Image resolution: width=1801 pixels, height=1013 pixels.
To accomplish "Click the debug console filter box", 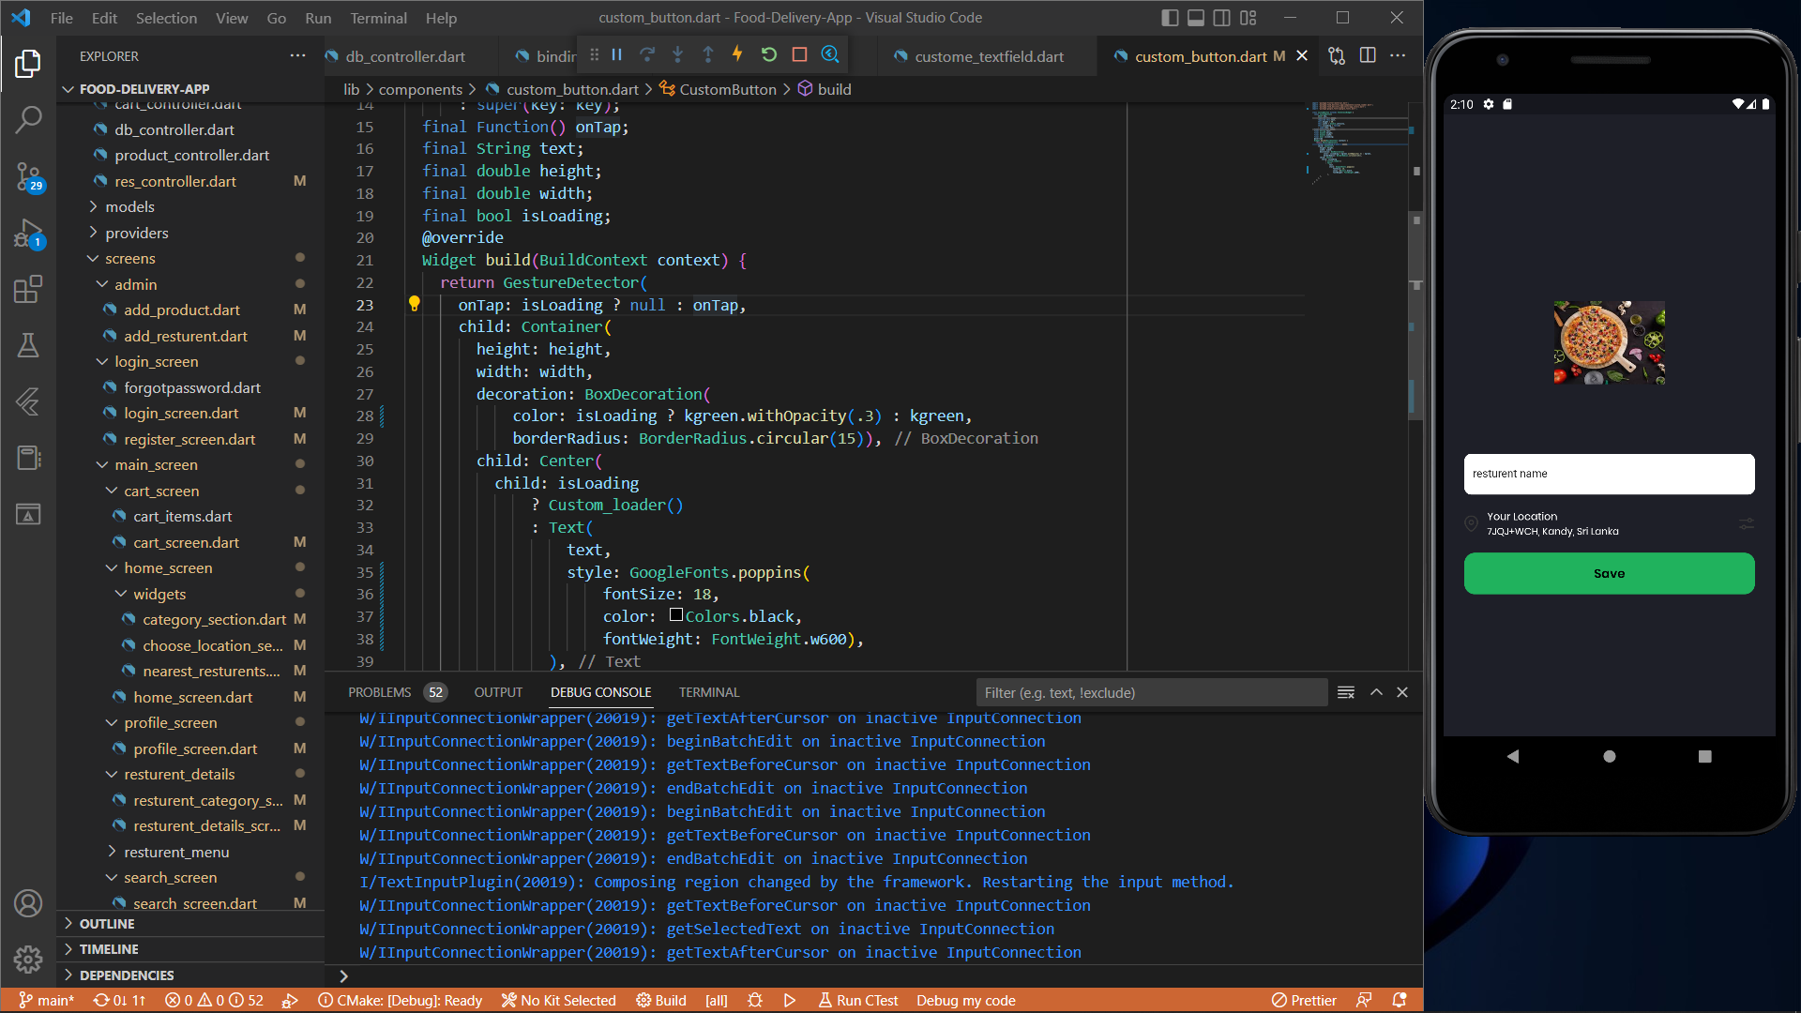I will coord(1151,692).
